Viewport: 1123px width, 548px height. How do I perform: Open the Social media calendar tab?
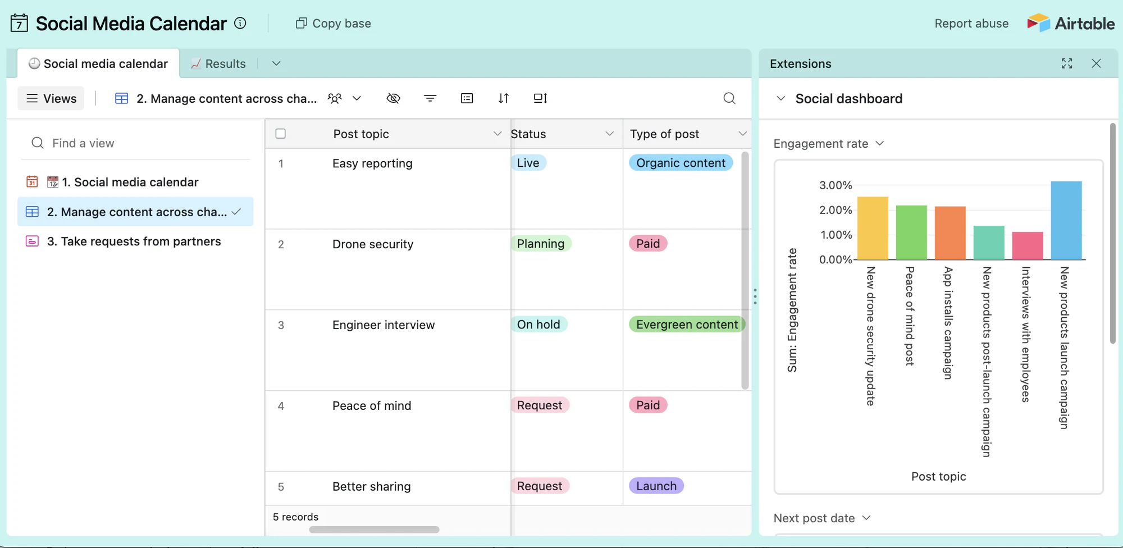(98, 63)
